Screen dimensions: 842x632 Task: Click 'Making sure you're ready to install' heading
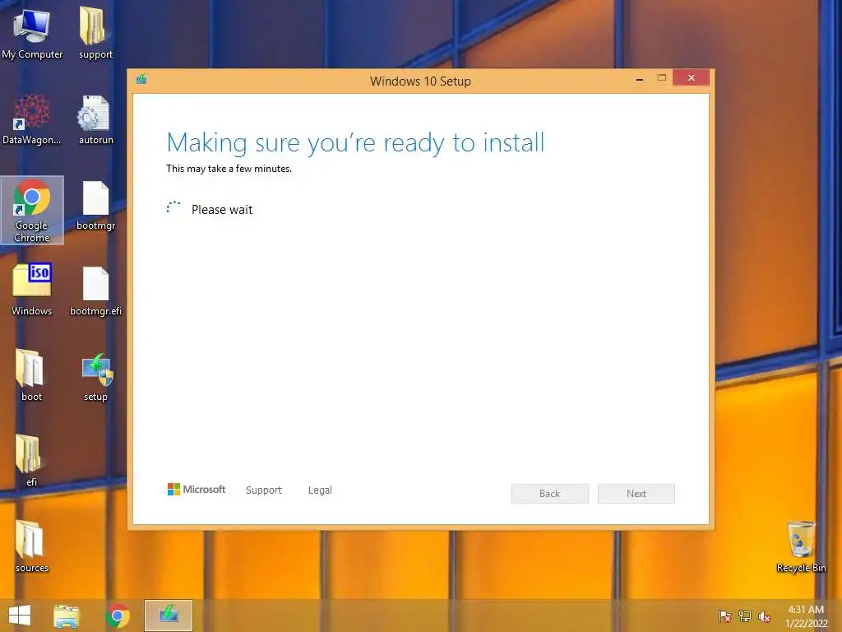pyautogui.click(x=355, y=143)
